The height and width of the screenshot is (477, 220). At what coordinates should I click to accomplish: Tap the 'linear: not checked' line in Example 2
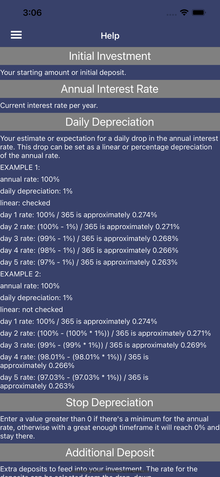tap(31, 309)
